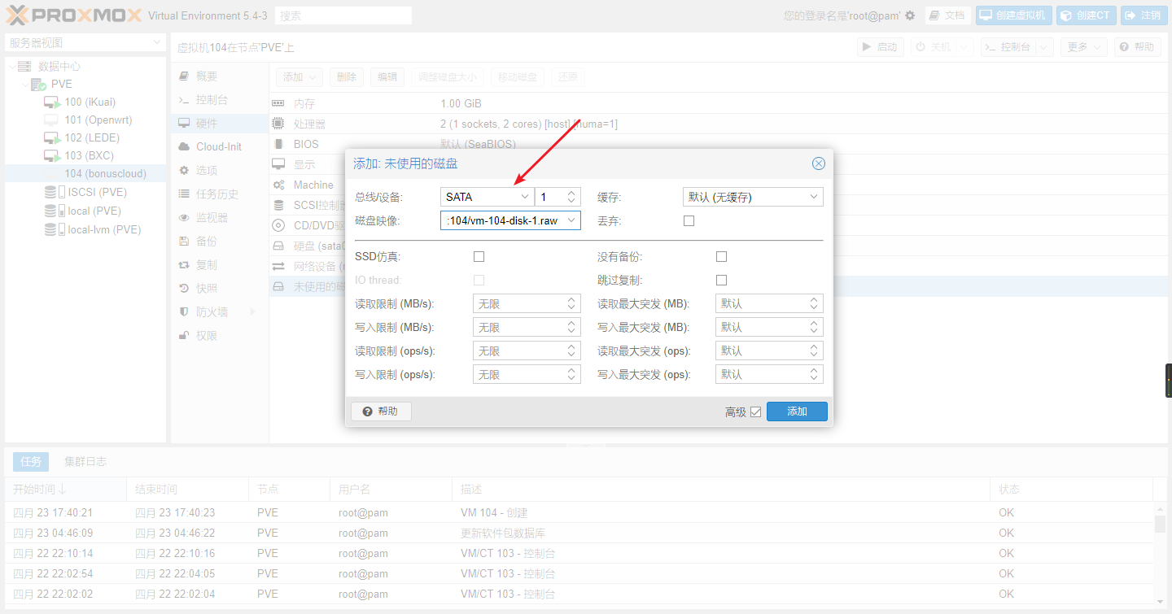The width and height of the screenshot is (1172, 614).
Task: Open the 磁盘映像 disk image dropdown
Action: [x=572, y=220]
